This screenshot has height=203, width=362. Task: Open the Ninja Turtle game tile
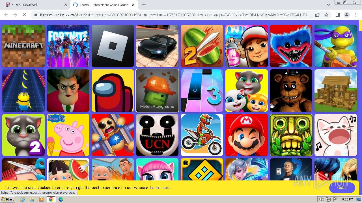pos(336,46)
